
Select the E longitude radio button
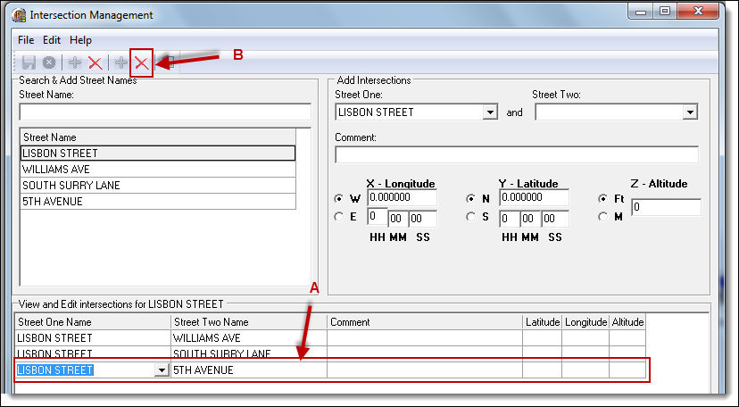pyautogui.click(x=339, y=217)
